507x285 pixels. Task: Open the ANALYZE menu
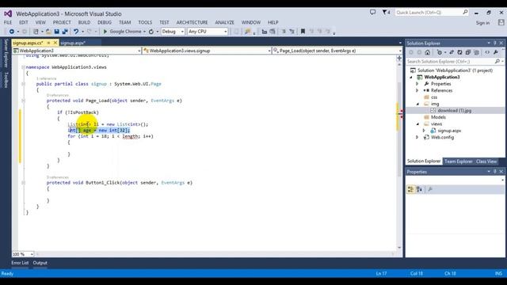click(x=225, y=22)
